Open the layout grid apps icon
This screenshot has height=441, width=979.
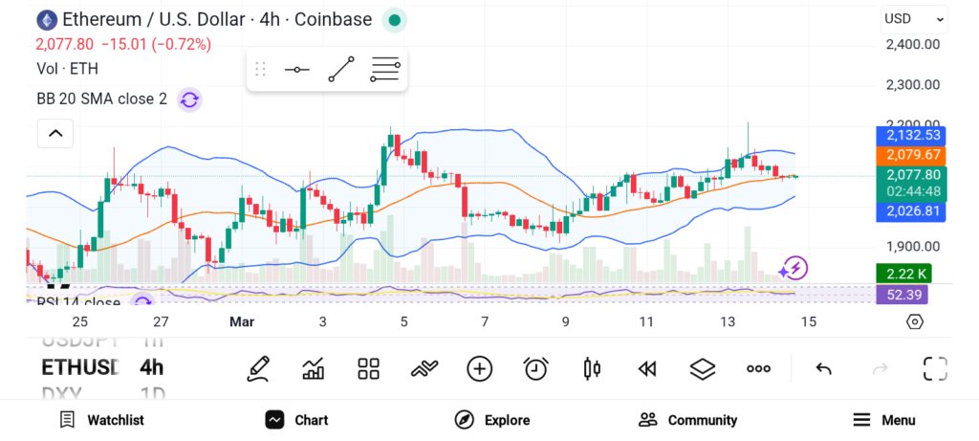click(x=369, y=368)
